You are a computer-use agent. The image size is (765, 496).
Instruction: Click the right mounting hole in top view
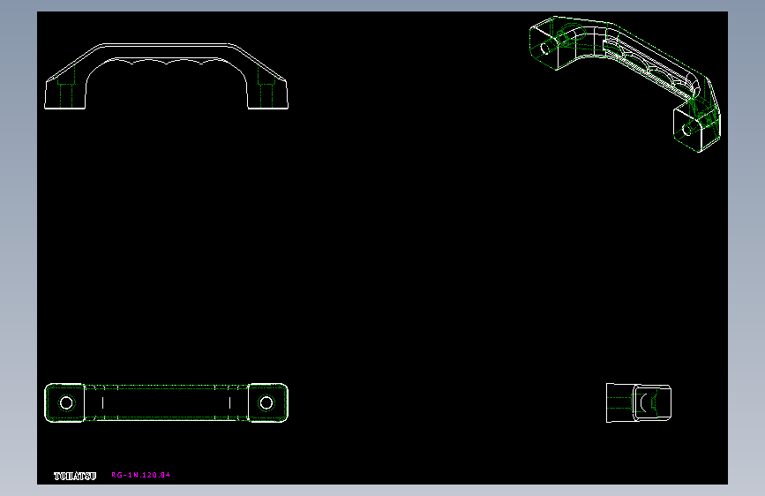tap(266, 402)
